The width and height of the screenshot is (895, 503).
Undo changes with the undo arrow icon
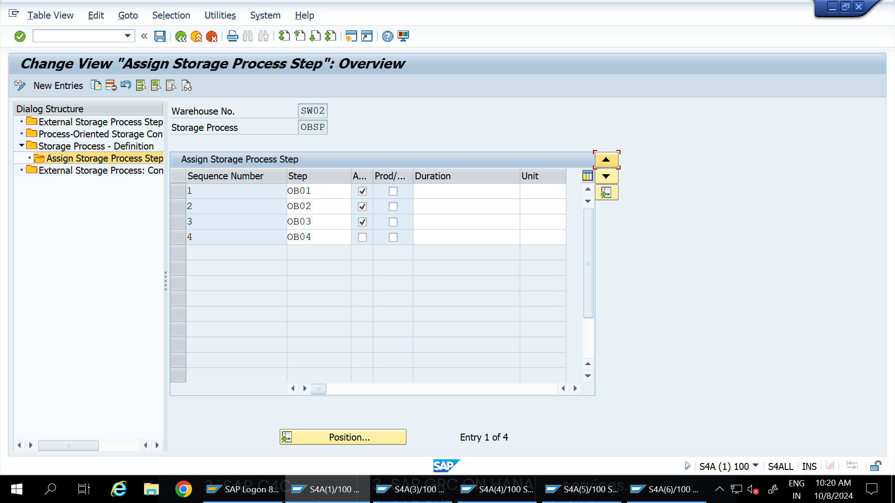pyautogui.click(x=126, y=86)
